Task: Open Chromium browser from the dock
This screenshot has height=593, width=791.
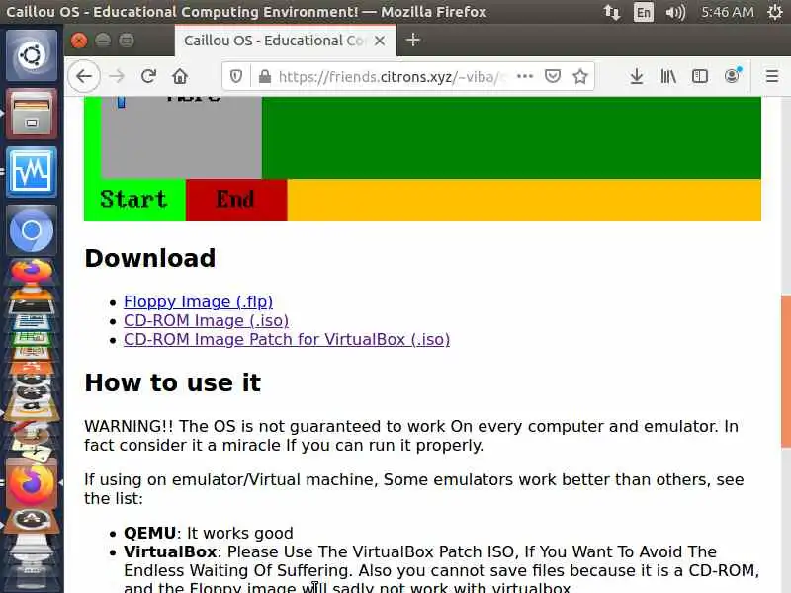Action: (32, 230)
